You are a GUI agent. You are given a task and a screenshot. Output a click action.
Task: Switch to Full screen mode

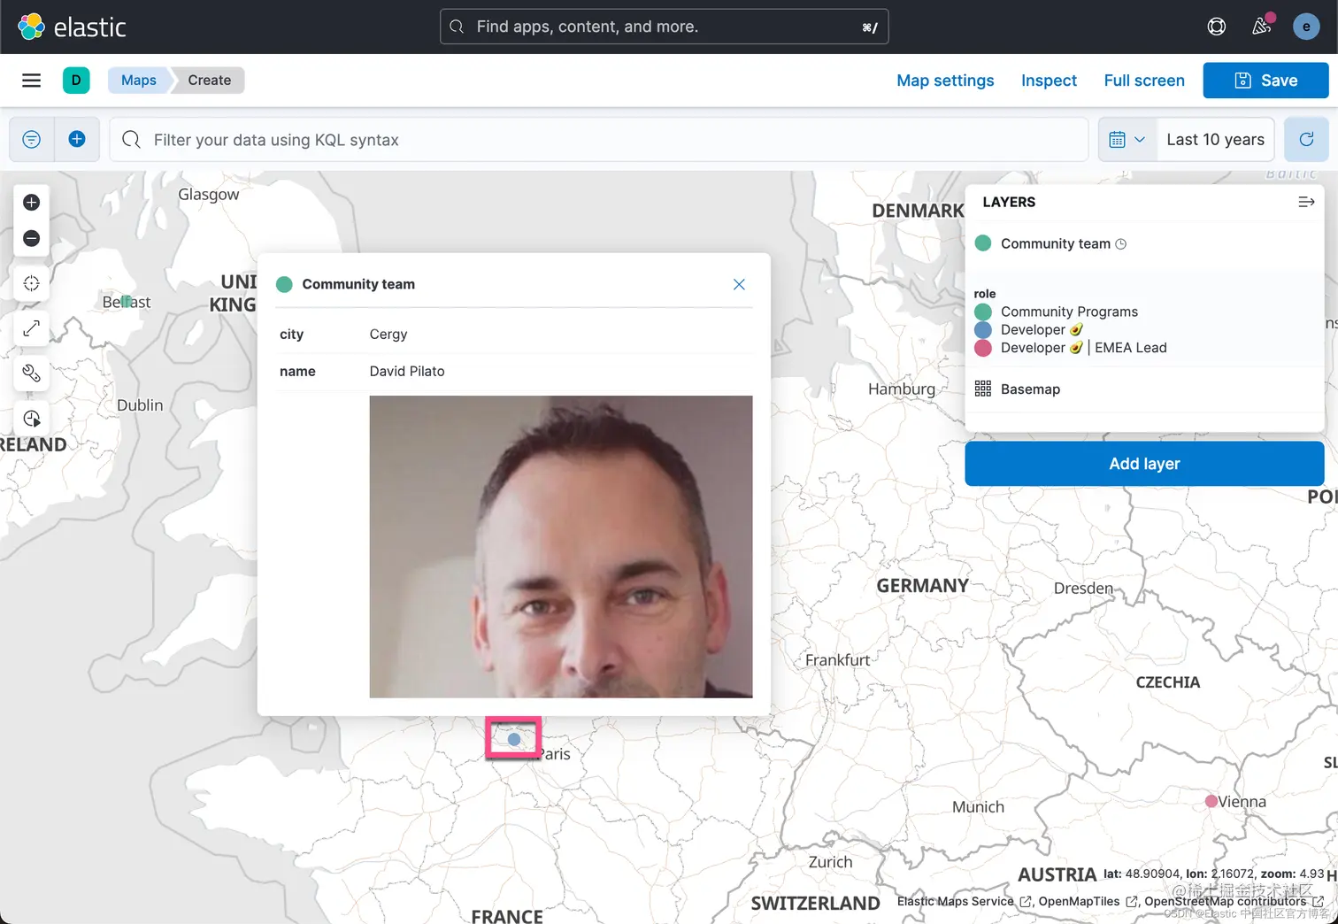click(x=1144, y=81)
